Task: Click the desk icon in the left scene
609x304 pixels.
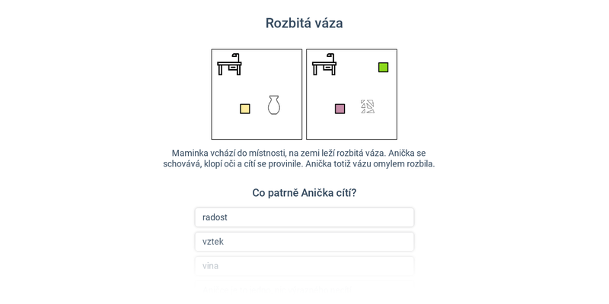Action: point(229,68)
